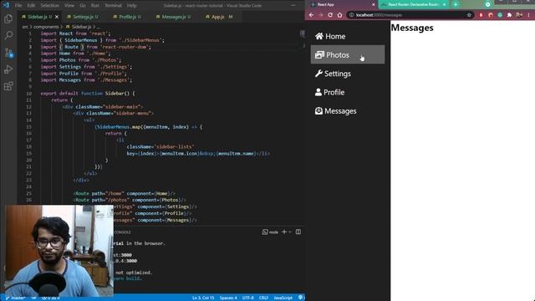
Task: Open the Help menu
Action: tap(132, 6)
